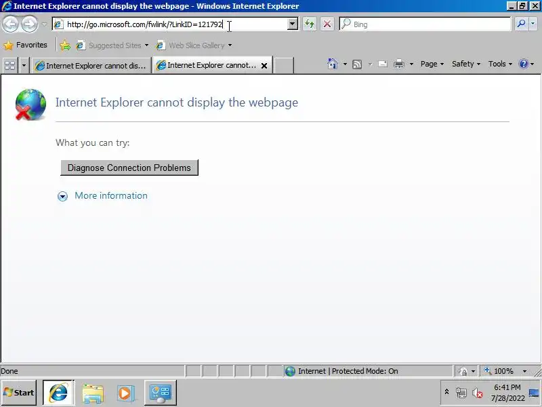Click the muted volume tray icon
Screen dimensions: 542x407
point(477,393)
